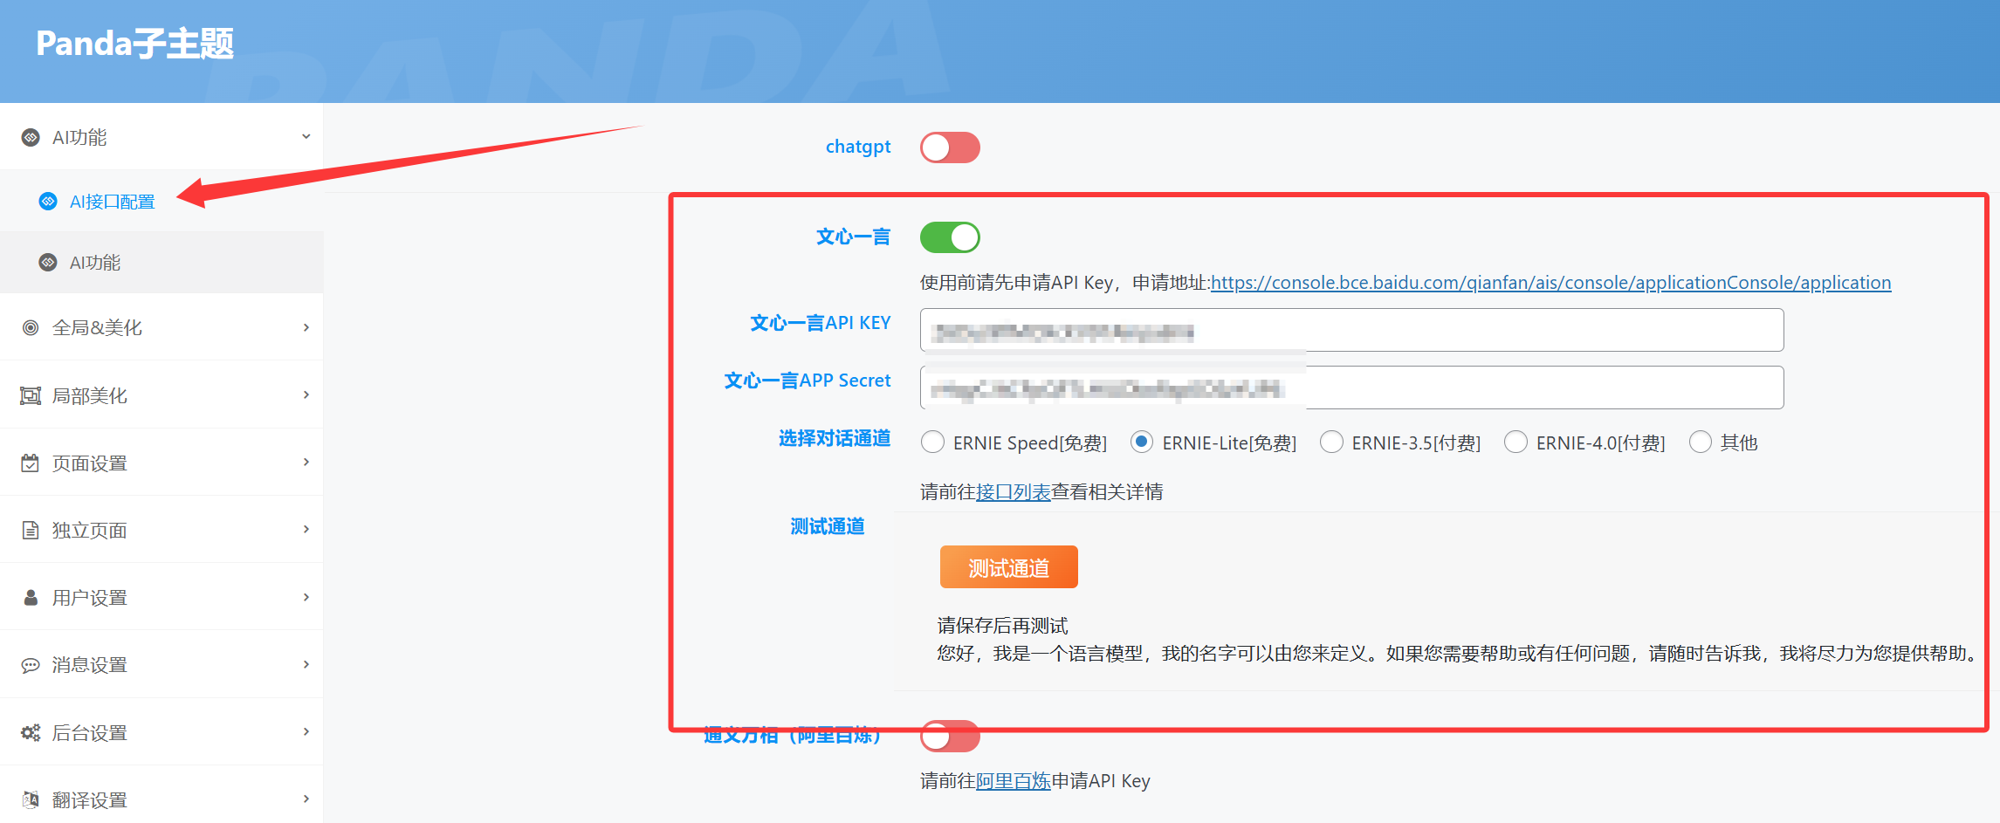This screenshot has height=823, width=2000.
Task: Open the 页面设置 menu section
Action: (162, 463)
